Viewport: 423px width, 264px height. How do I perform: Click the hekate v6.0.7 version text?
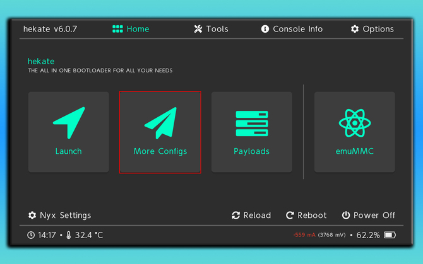[50, 29]
